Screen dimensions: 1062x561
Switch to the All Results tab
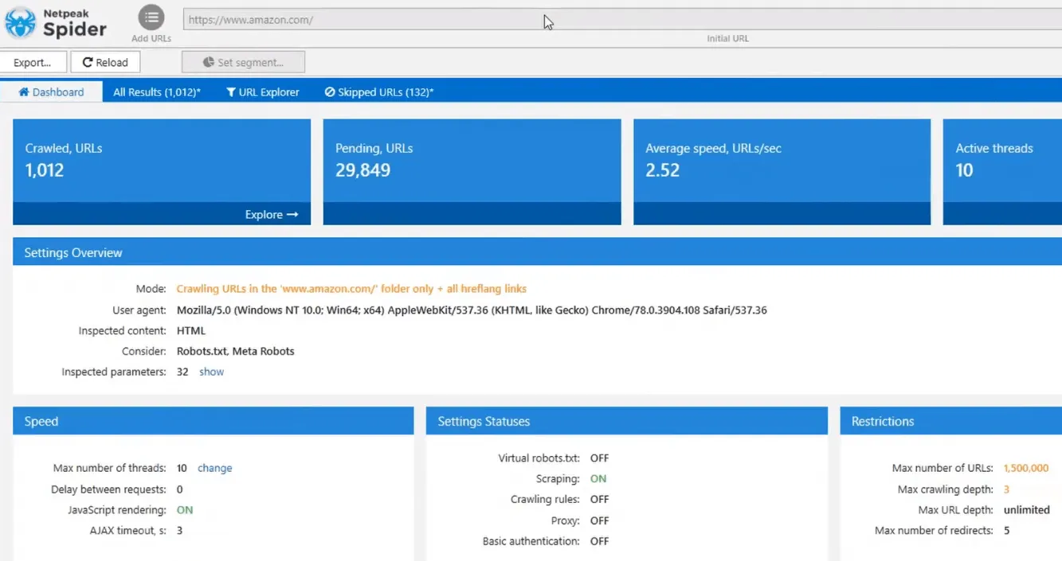pos(156,92)
